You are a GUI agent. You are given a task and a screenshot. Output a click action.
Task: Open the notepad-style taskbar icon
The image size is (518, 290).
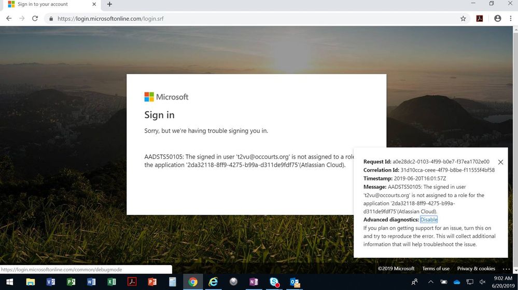coord(173,282)
